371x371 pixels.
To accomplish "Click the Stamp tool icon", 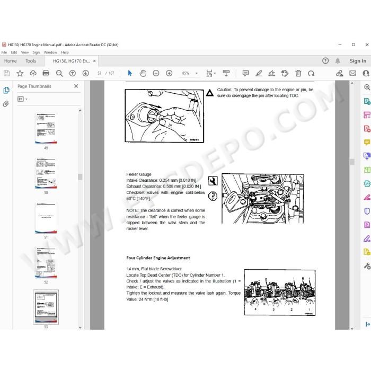I will pyautogui.click(x=285, y=73).
